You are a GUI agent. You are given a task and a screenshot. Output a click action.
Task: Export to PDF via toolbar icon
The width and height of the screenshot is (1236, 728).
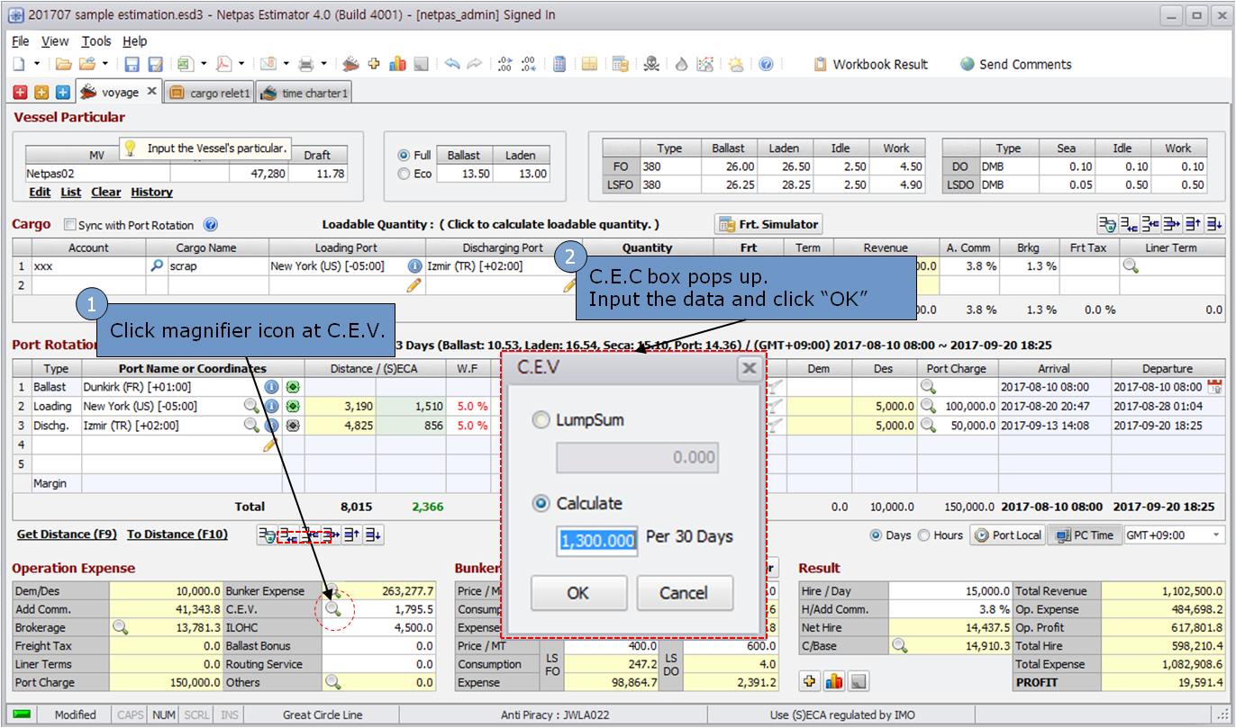(223, 64)
